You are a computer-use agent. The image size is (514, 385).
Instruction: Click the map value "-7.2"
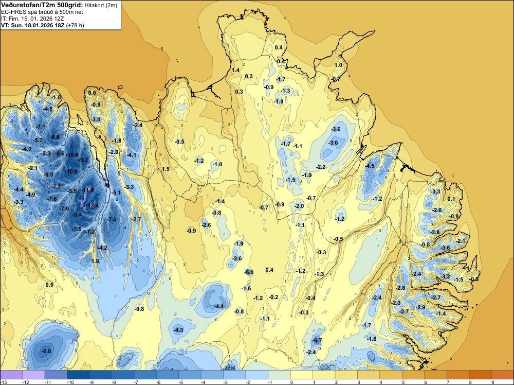[90, 232]
